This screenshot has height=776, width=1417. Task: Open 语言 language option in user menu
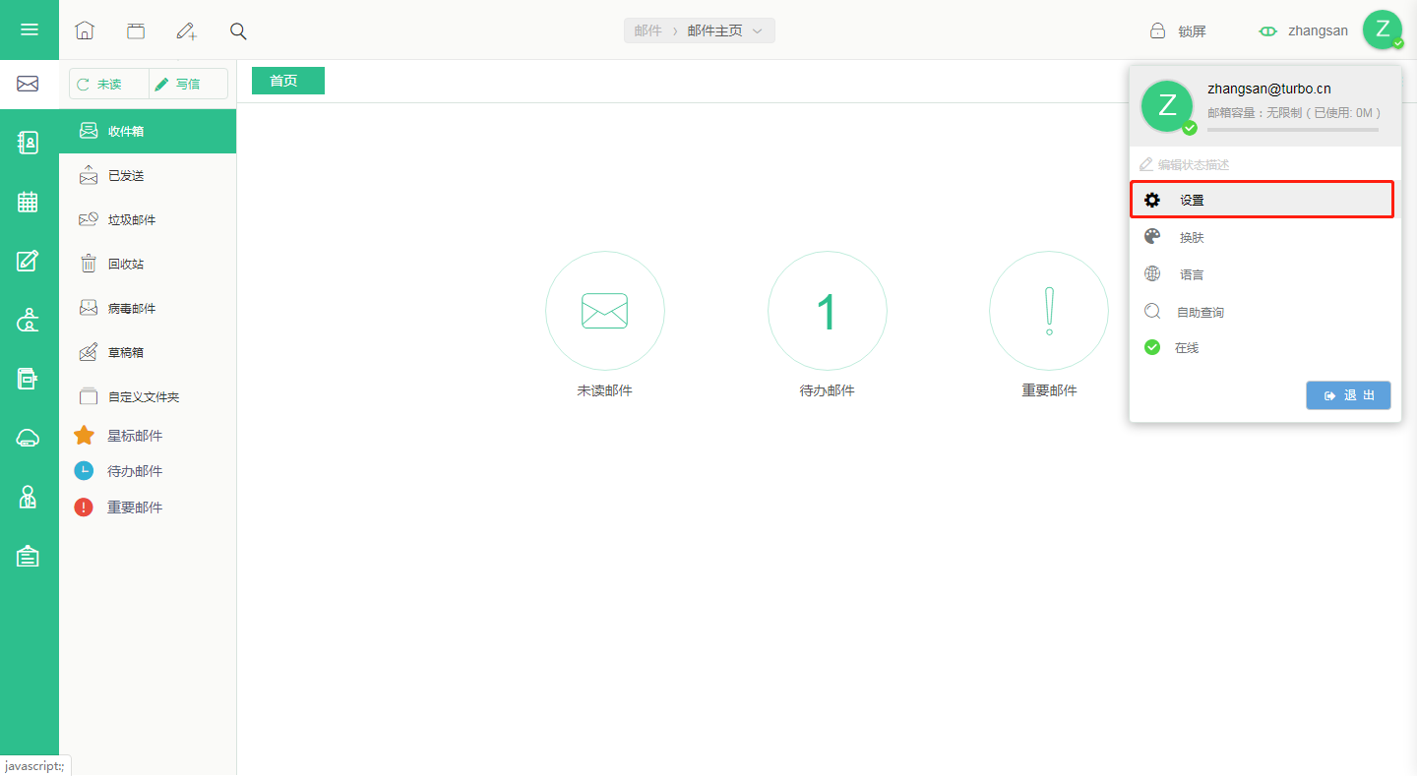(x=1265, y=274)
